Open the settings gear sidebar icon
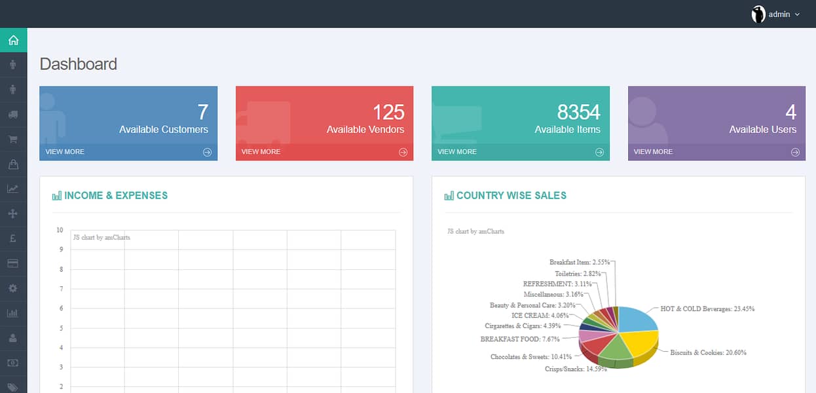The width and height of the screenshot is (816, 393). tap(13, 288)
